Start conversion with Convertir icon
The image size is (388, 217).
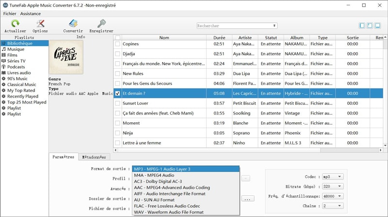(73, 23)
